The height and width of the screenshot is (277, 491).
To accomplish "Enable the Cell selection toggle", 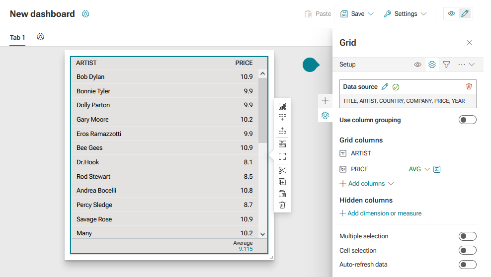I will (467, 250).
